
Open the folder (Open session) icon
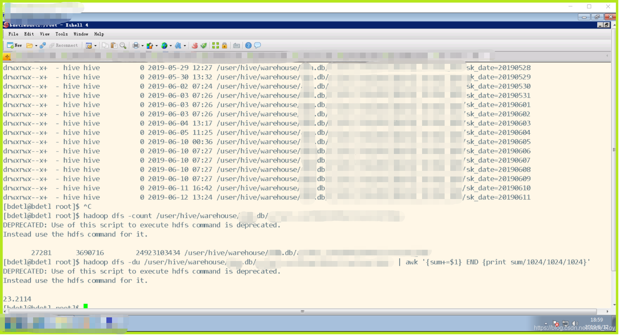(29, 45)
